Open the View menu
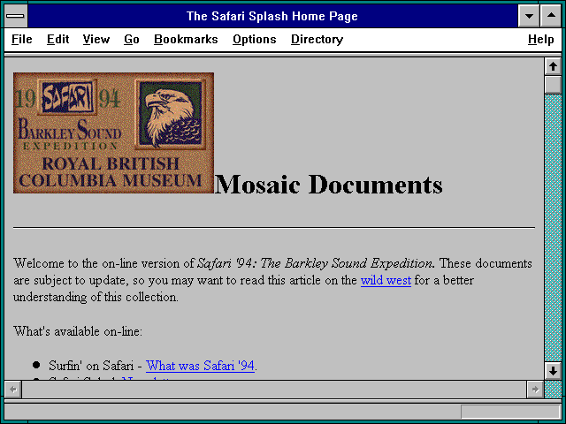 (x=96, y=39)
